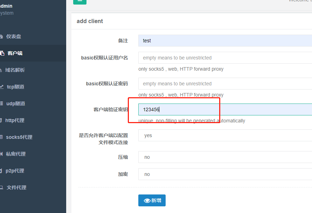Expand the 压缩 compression dropdown
This screenshot has height=213, width=312.
[x=224, y=157]
